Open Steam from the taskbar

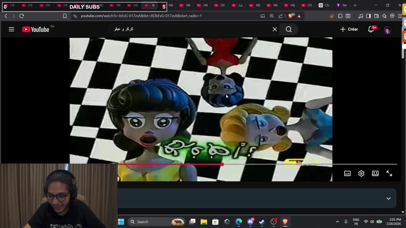[x=262, y=222]
